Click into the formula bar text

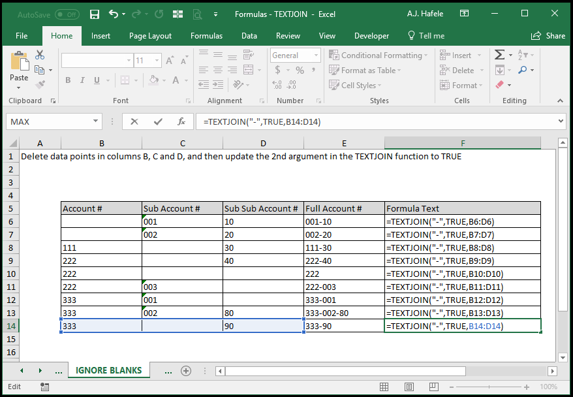[262, 121]
